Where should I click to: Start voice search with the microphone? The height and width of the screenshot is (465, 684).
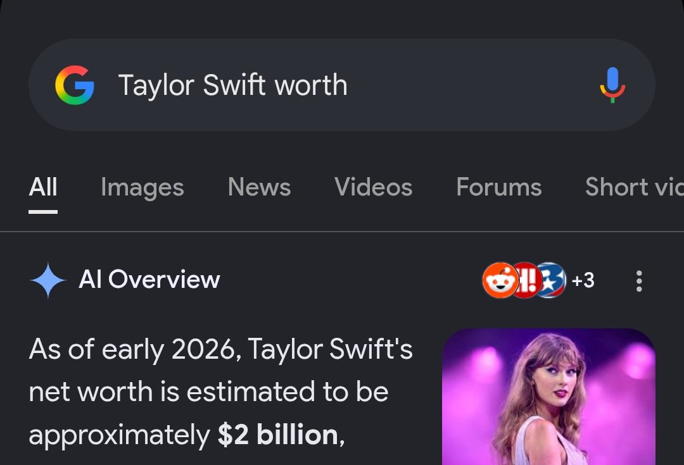pos(612,85)
